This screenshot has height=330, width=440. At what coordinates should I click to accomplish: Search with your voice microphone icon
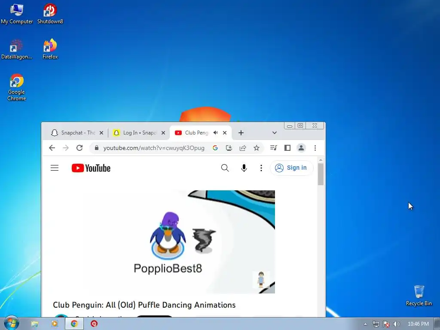[244, 168]
